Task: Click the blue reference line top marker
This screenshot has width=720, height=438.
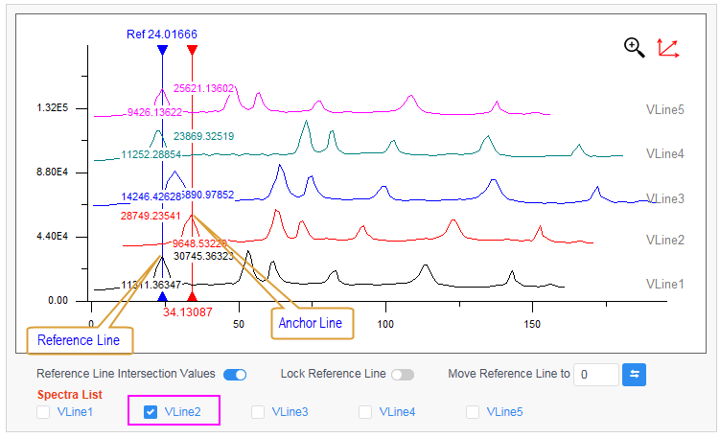Action: tap(162, 50)
